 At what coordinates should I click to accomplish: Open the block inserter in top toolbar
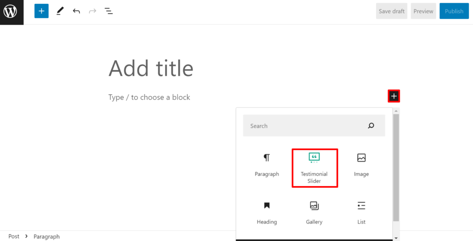coord(41,11)
